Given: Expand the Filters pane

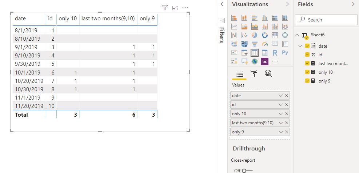Looking at the screenshot, I should click(x=222, y=4).
